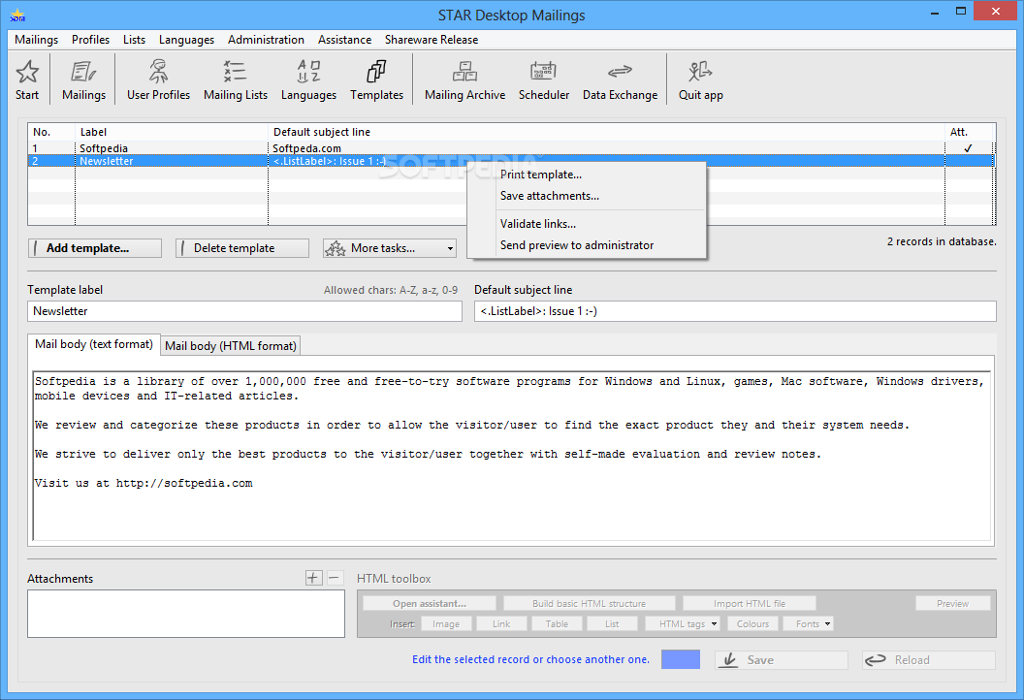
Task: Switch to Mail body (HTML format) tab
Action: point(231,345)
